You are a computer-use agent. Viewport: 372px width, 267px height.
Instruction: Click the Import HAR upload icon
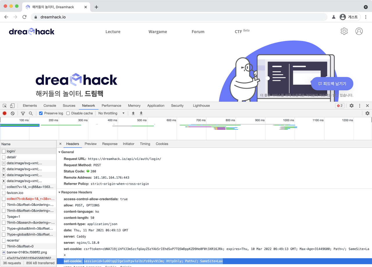coord(133,113)
